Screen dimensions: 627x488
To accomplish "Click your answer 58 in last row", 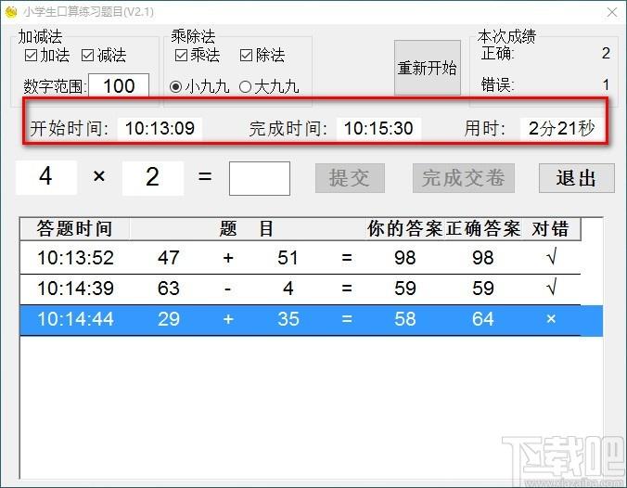I will (405, 319).
